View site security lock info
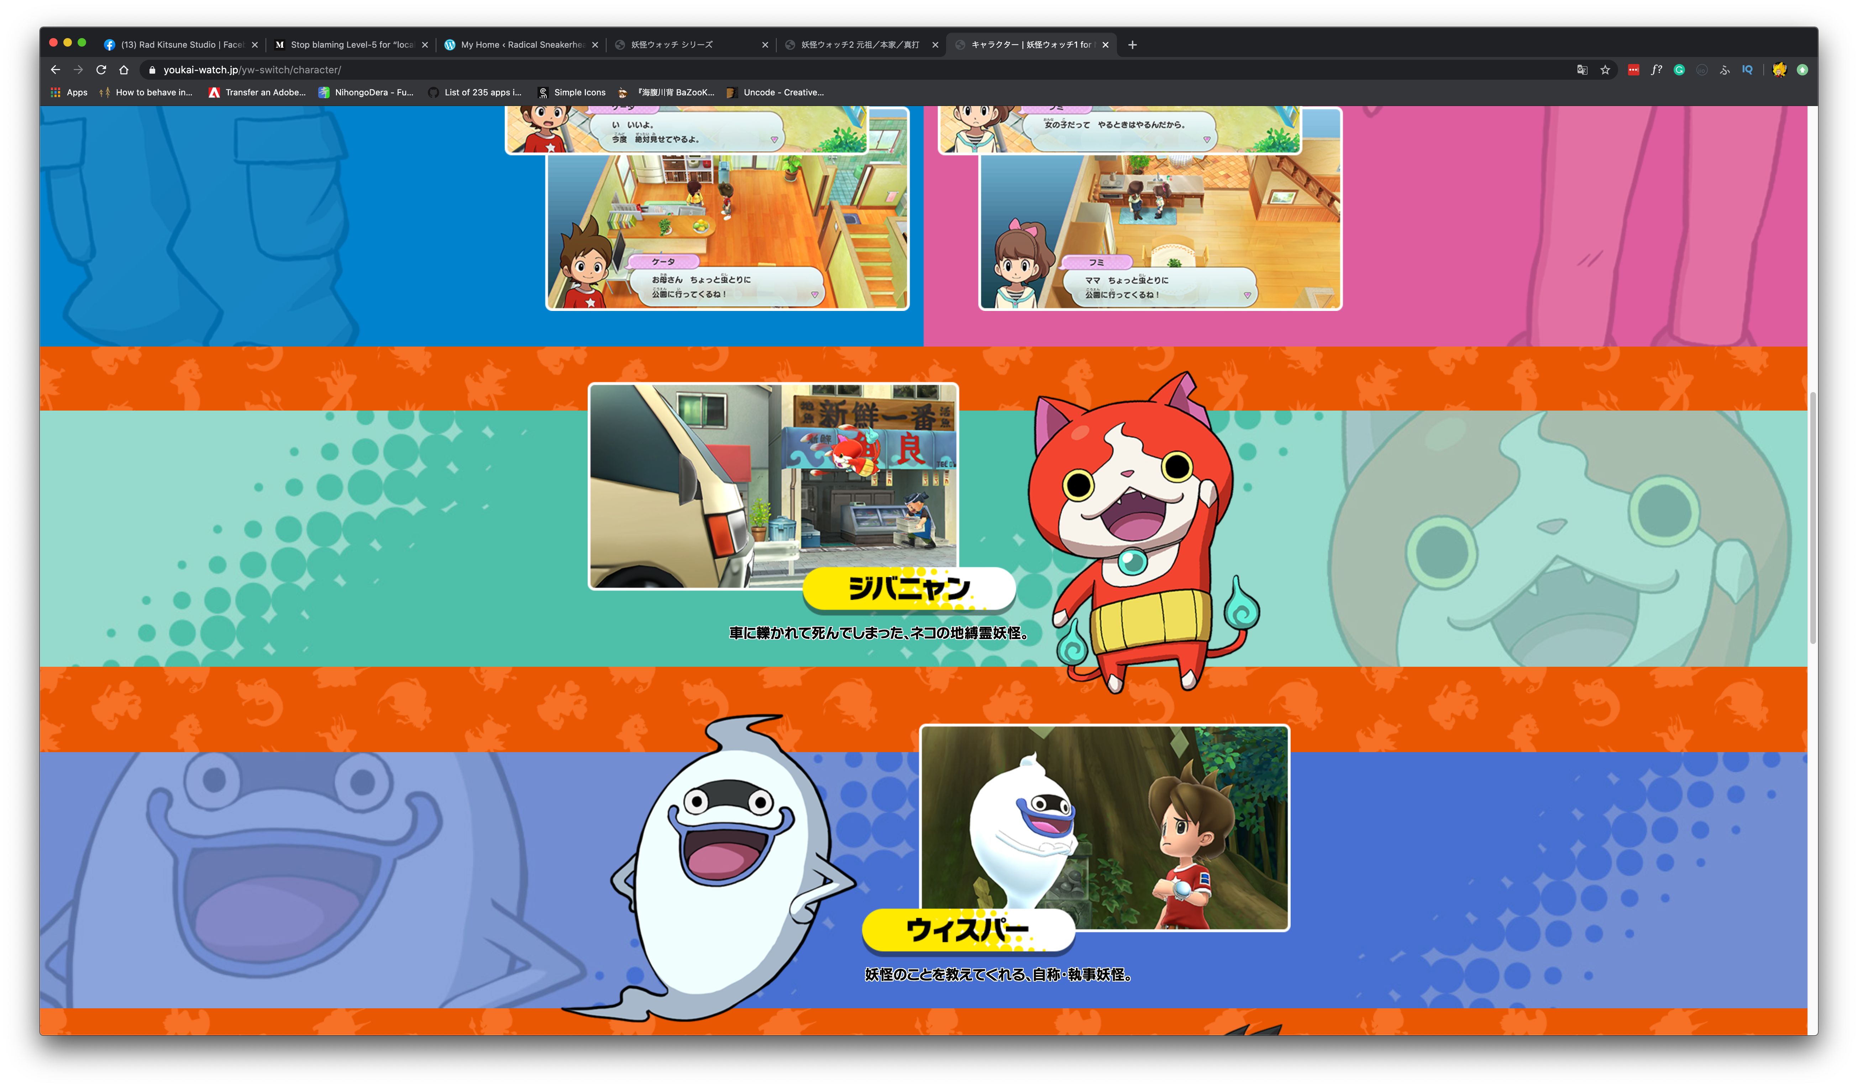The height and width of the screenshot is (1088, 1858). (x=152, y=70)
